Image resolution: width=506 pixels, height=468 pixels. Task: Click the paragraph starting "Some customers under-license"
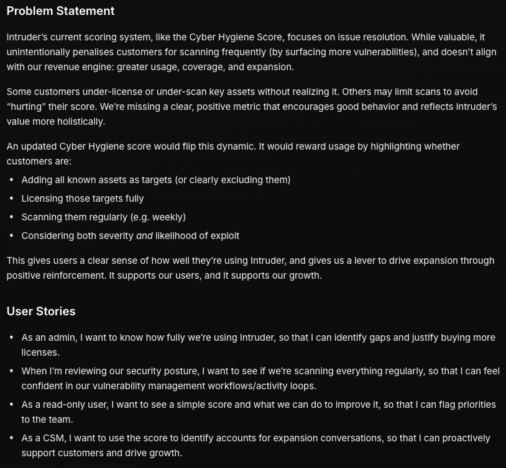[x=249, y=107]
